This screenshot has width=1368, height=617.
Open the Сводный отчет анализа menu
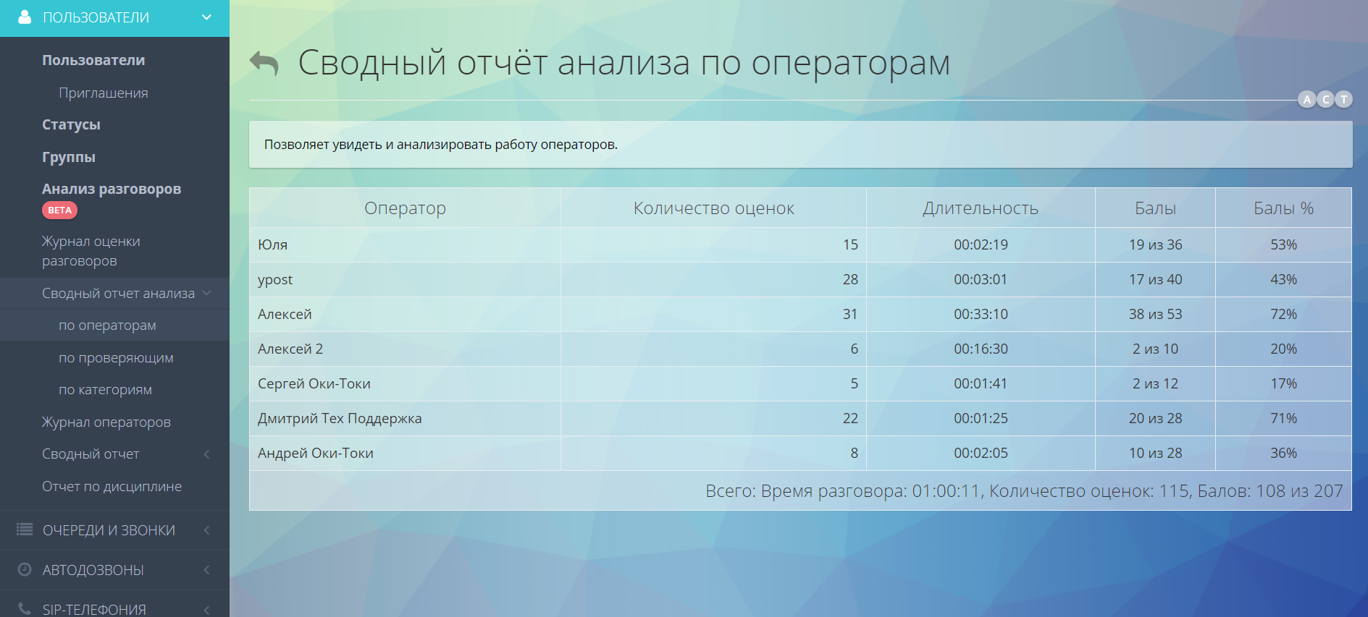(x=118, y=293)
